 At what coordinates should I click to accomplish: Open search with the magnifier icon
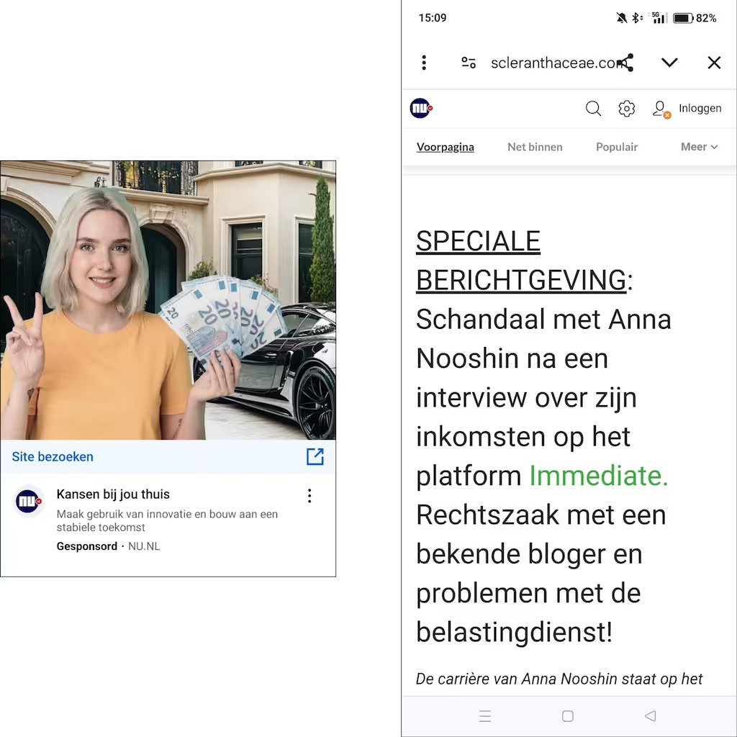pos(593,109)
